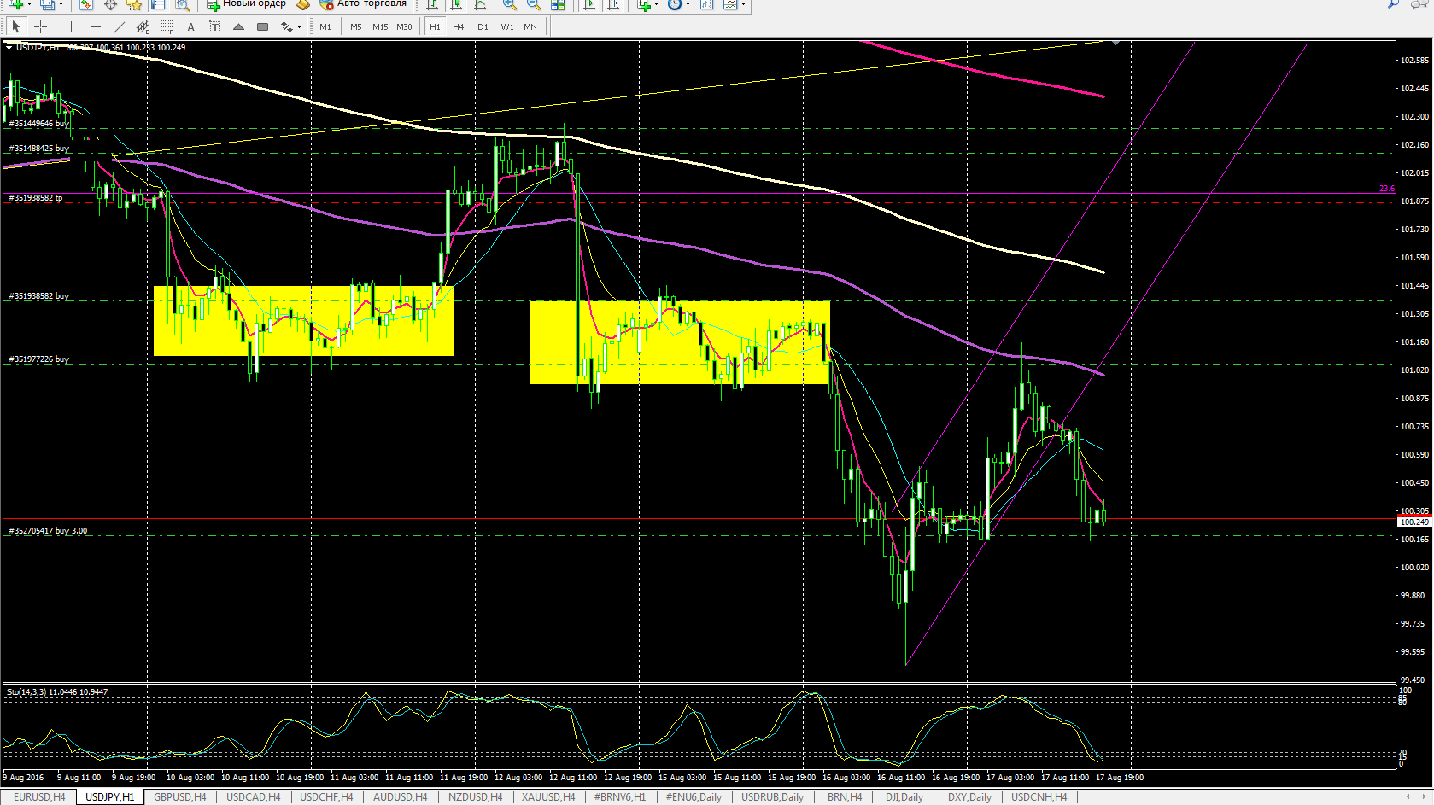Set timeframe to MN
1434x805 pixels.
pyautogui.click(x=530, y=26)
